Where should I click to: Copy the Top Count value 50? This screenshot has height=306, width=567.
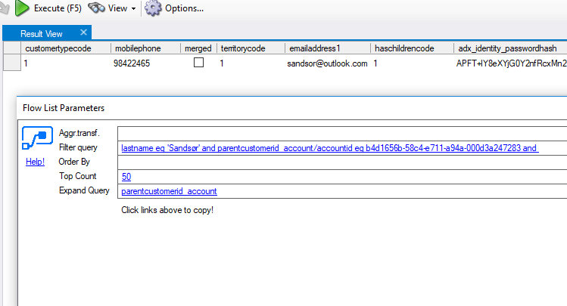click(126, 177)
